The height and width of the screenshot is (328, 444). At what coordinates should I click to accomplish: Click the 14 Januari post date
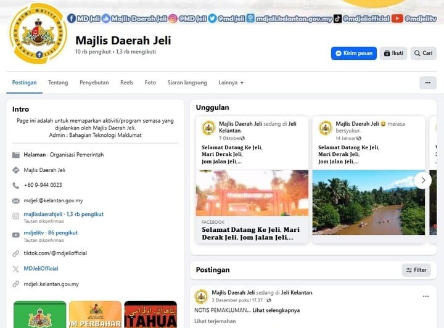click(x=347, y=138)
